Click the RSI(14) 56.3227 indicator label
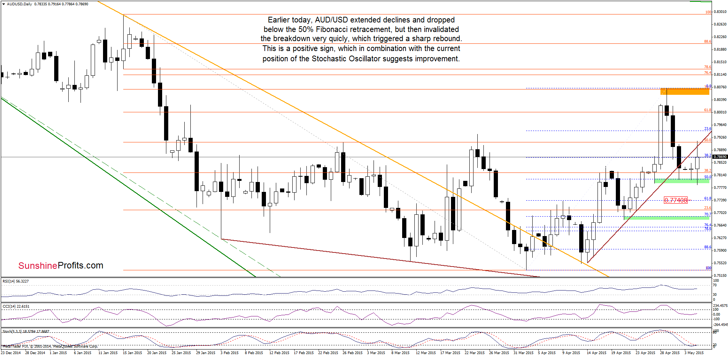Screen dimensions: 728x356 [x=16, y=281]
